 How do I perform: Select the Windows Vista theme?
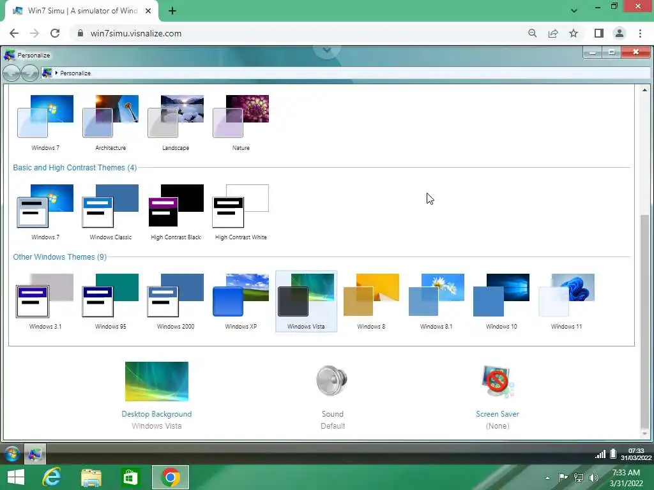[306, 301]
